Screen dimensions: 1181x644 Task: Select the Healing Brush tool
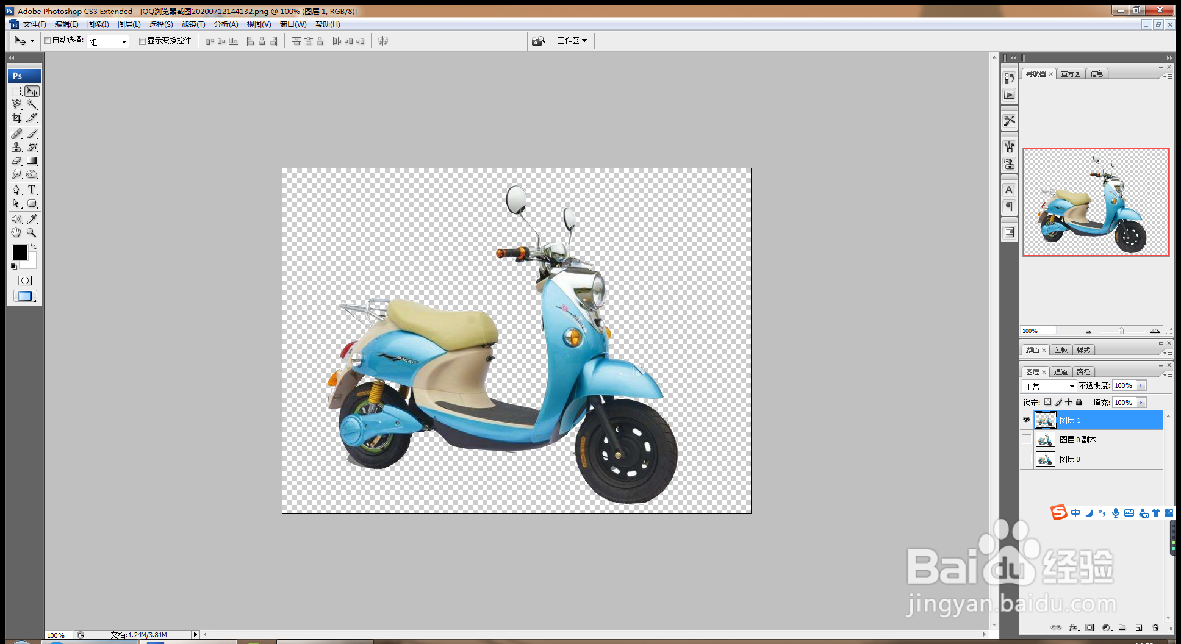(x=16, y=134)
